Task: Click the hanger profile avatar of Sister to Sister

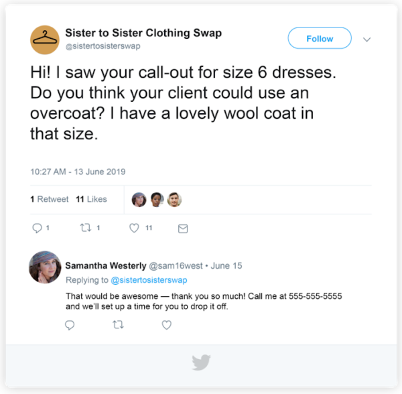Action: [45, 40]
